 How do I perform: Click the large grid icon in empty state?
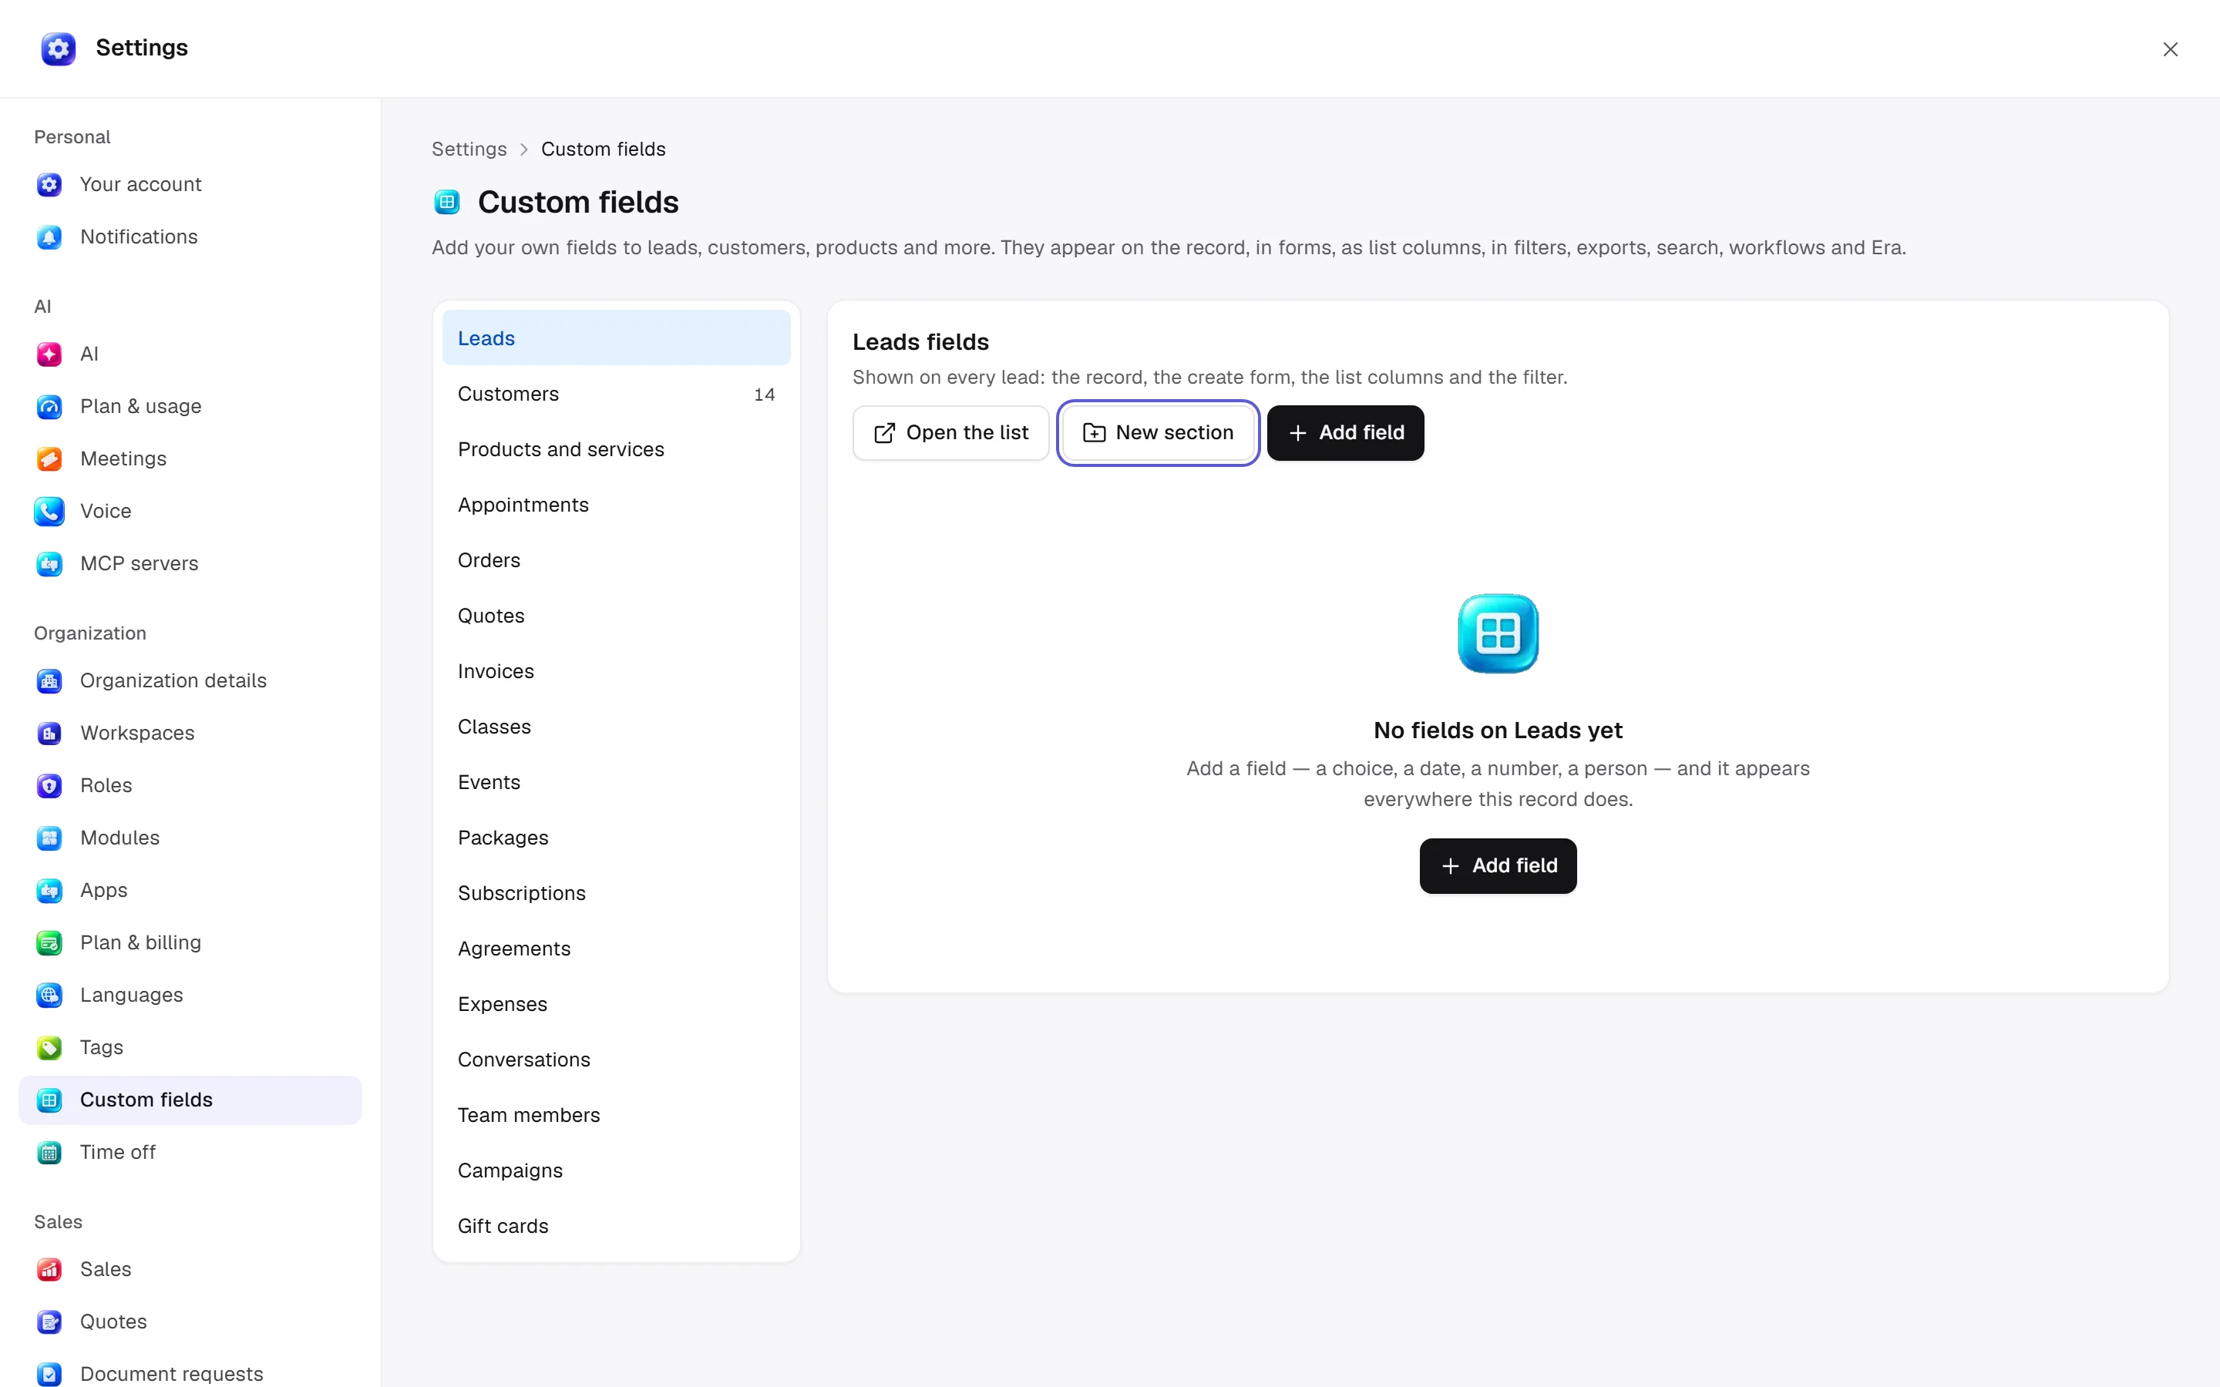[1498, 633]
